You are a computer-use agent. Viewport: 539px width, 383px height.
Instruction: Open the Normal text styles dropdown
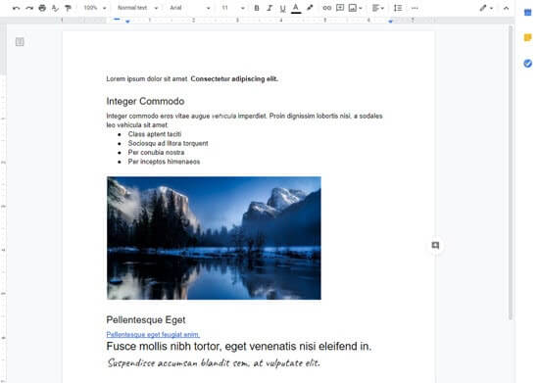(x=137, y=8)
